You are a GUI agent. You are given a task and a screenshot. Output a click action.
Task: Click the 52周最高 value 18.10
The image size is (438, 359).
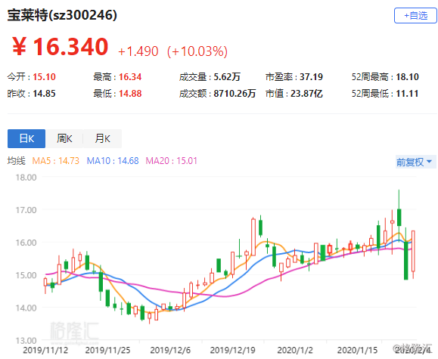407,77
